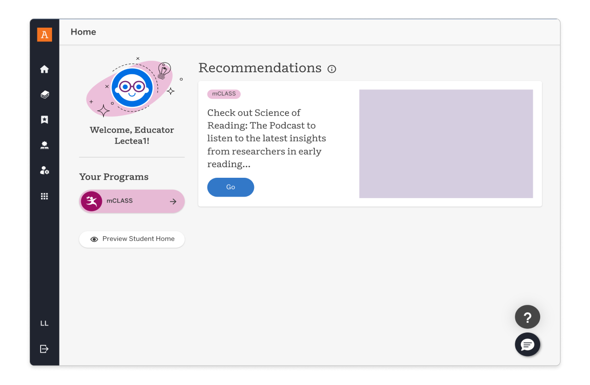590x385 pixels.
Task: Click the eye icon on Preview Student Home
Action: 94,239
